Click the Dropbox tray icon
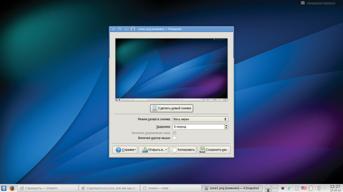 pos(282,188)
